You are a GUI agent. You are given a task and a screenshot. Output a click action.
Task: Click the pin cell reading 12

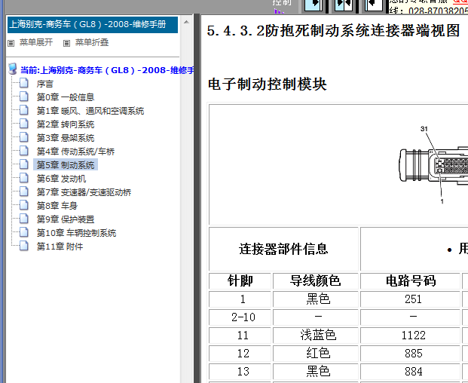pyautogui.click(x=240, y=354)
